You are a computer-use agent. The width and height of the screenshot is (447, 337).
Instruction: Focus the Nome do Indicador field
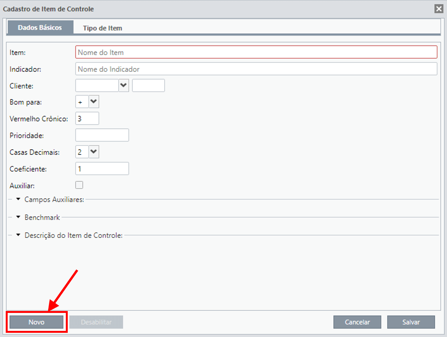(x=256, y=69)
